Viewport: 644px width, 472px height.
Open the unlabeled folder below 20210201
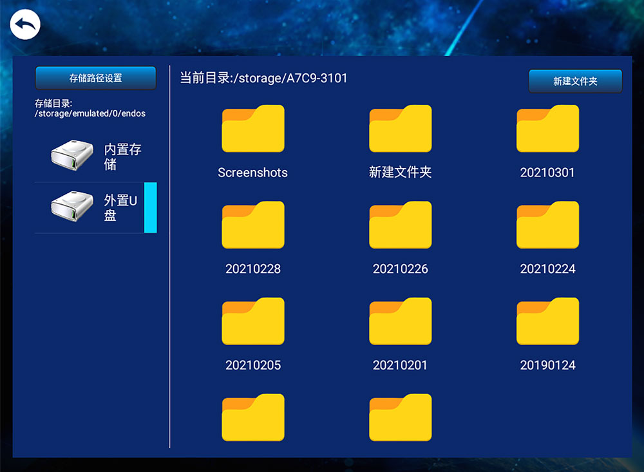click(x=400, y=417)
